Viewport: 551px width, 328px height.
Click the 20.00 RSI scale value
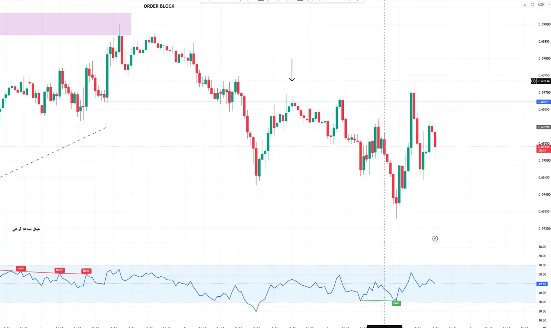click(x=542, y=311)
